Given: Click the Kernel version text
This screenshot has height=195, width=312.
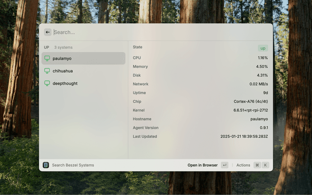Looking at the screenshot, I should [250, 110].
